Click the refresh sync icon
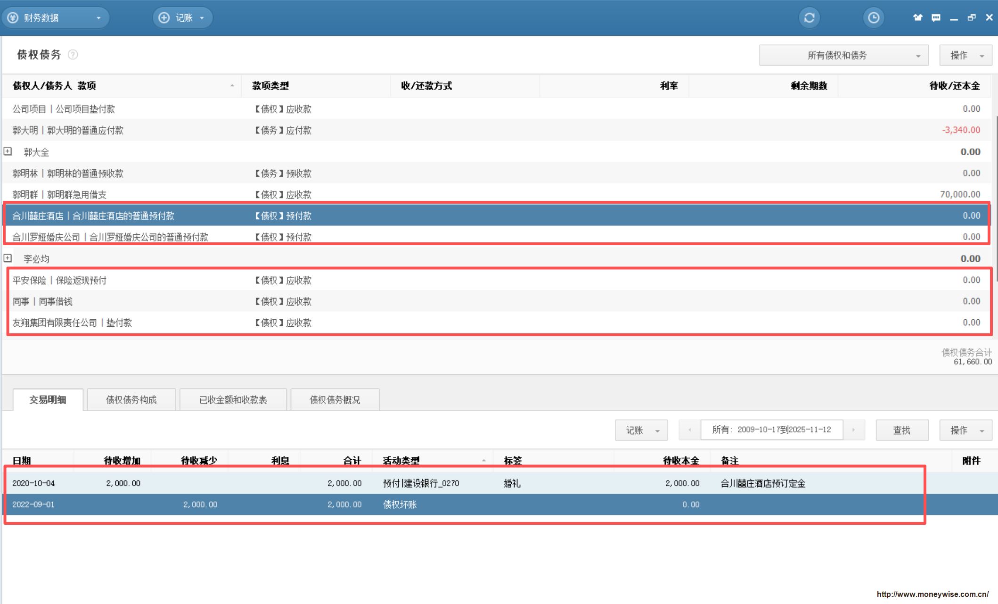Image resolution: width=998 pixels, height=604 pixels. click(x=809, y=18)
